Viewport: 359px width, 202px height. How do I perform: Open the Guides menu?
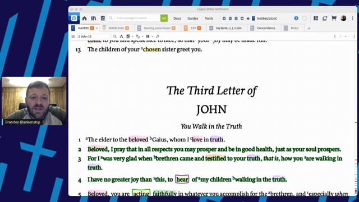193,19
